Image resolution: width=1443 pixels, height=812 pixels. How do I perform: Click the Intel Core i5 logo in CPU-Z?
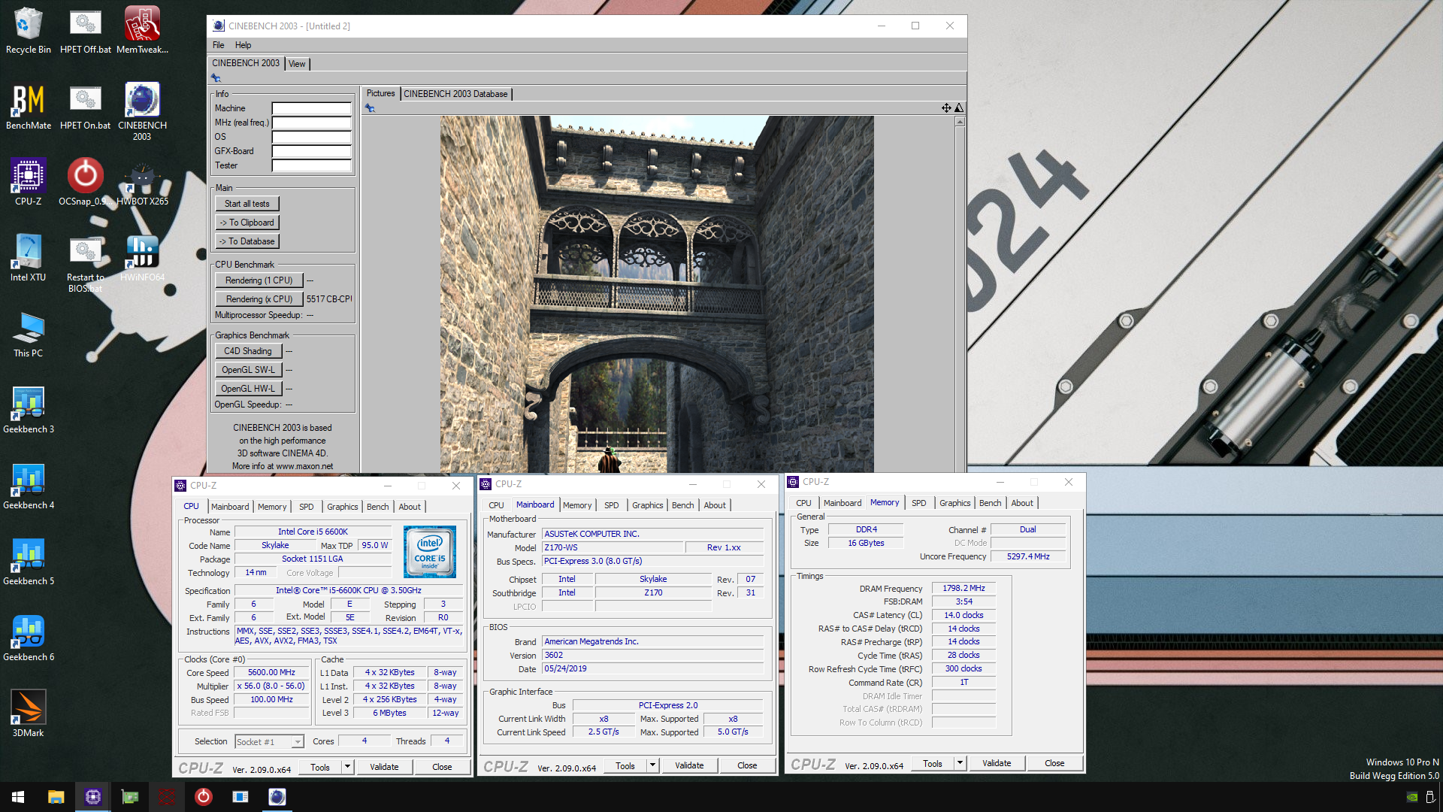[x=430, y=552]
